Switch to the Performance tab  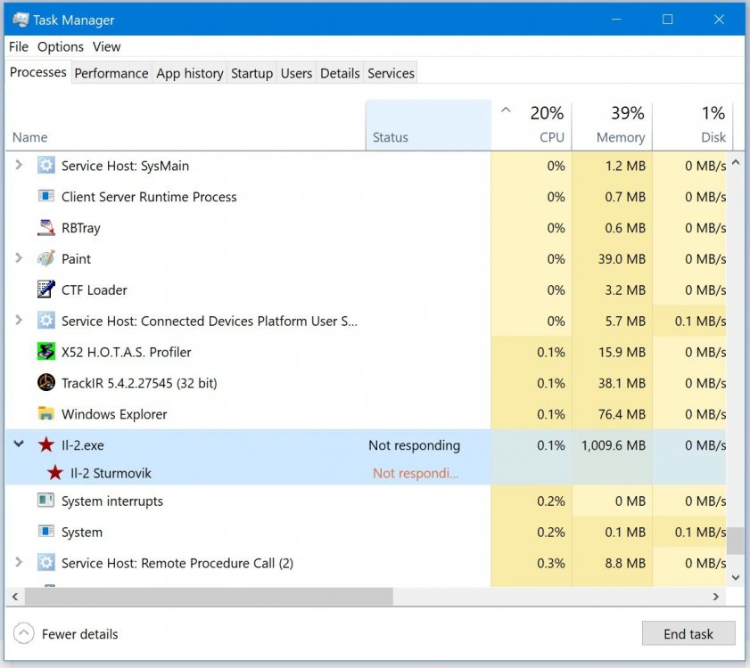111,73
